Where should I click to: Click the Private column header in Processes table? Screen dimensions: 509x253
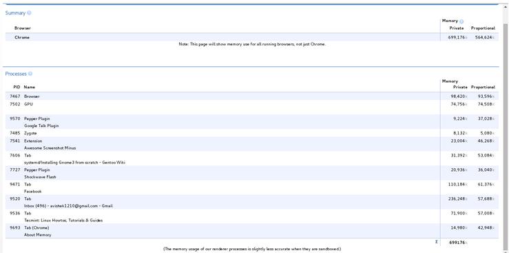pyautogui.click(x=460, y=87)
